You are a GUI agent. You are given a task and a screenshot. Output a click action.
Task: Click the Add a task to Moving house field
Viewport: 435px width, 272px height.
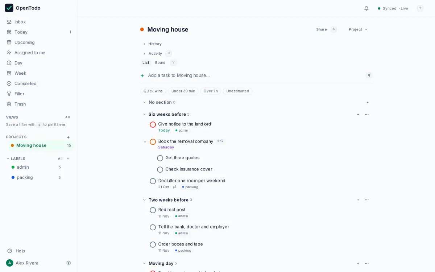click(x=256, y=75)
